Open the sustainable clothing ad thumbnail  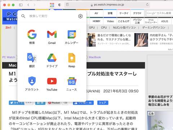(91, 40)
